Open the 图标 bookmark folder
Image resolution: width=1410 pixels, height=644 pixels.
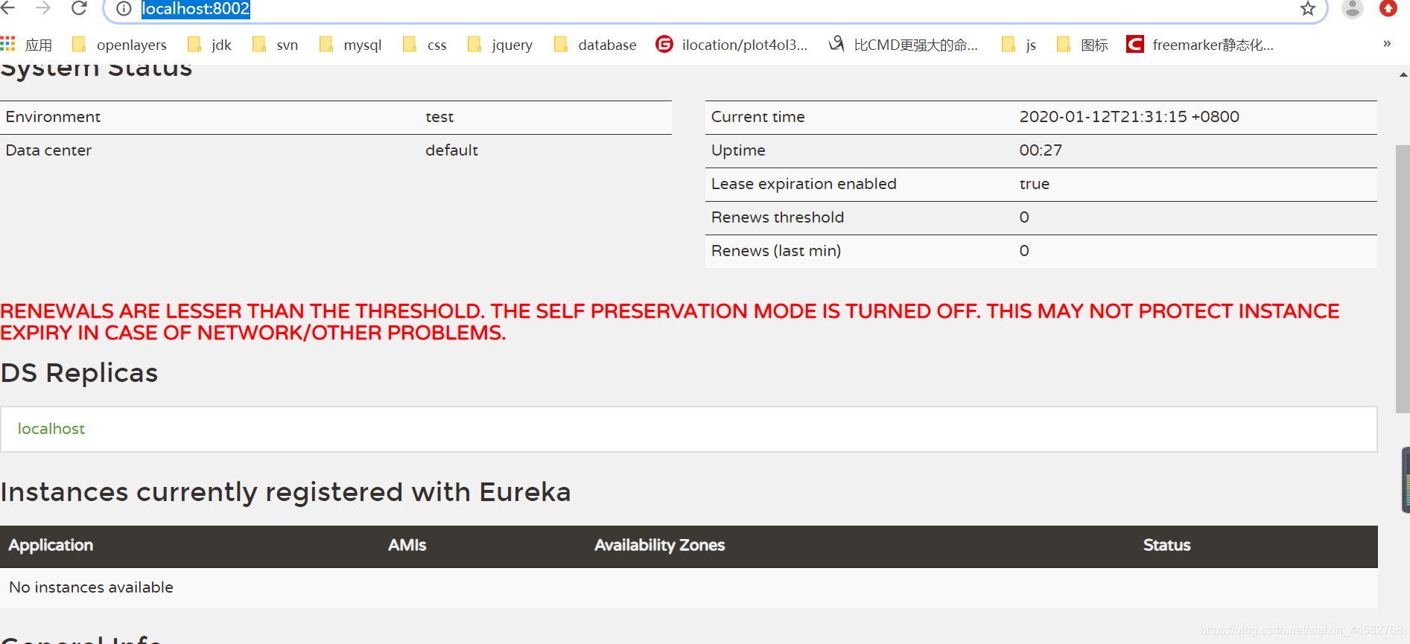coord(1083,45)
